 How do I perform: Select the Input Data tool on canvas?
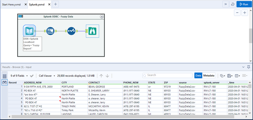coord(29,31)
